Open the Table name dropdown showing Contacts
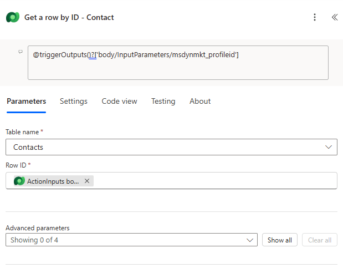Screen dimensions: 343x268 [166, 147]
